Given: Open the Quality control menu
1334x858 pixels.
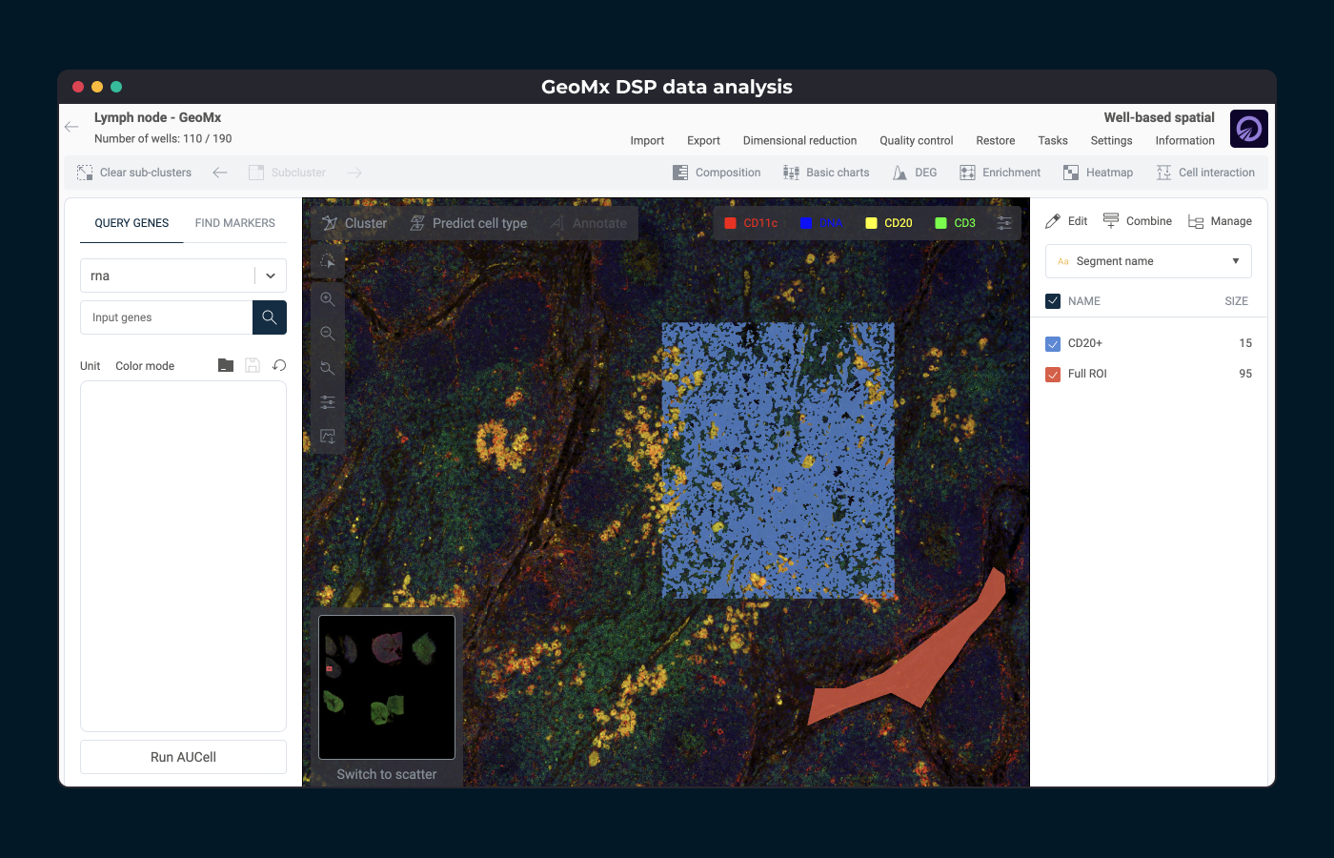Looking at the screenshot, I should pyautogui.click(x=916, y=140).
